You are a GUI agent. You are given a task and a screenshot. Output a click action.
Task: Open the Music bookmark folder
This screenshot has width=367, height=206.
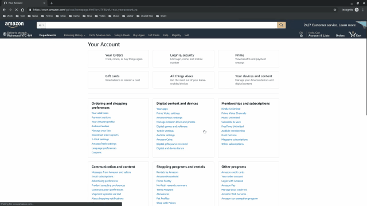pyautogui.click(x=114, y=16)
